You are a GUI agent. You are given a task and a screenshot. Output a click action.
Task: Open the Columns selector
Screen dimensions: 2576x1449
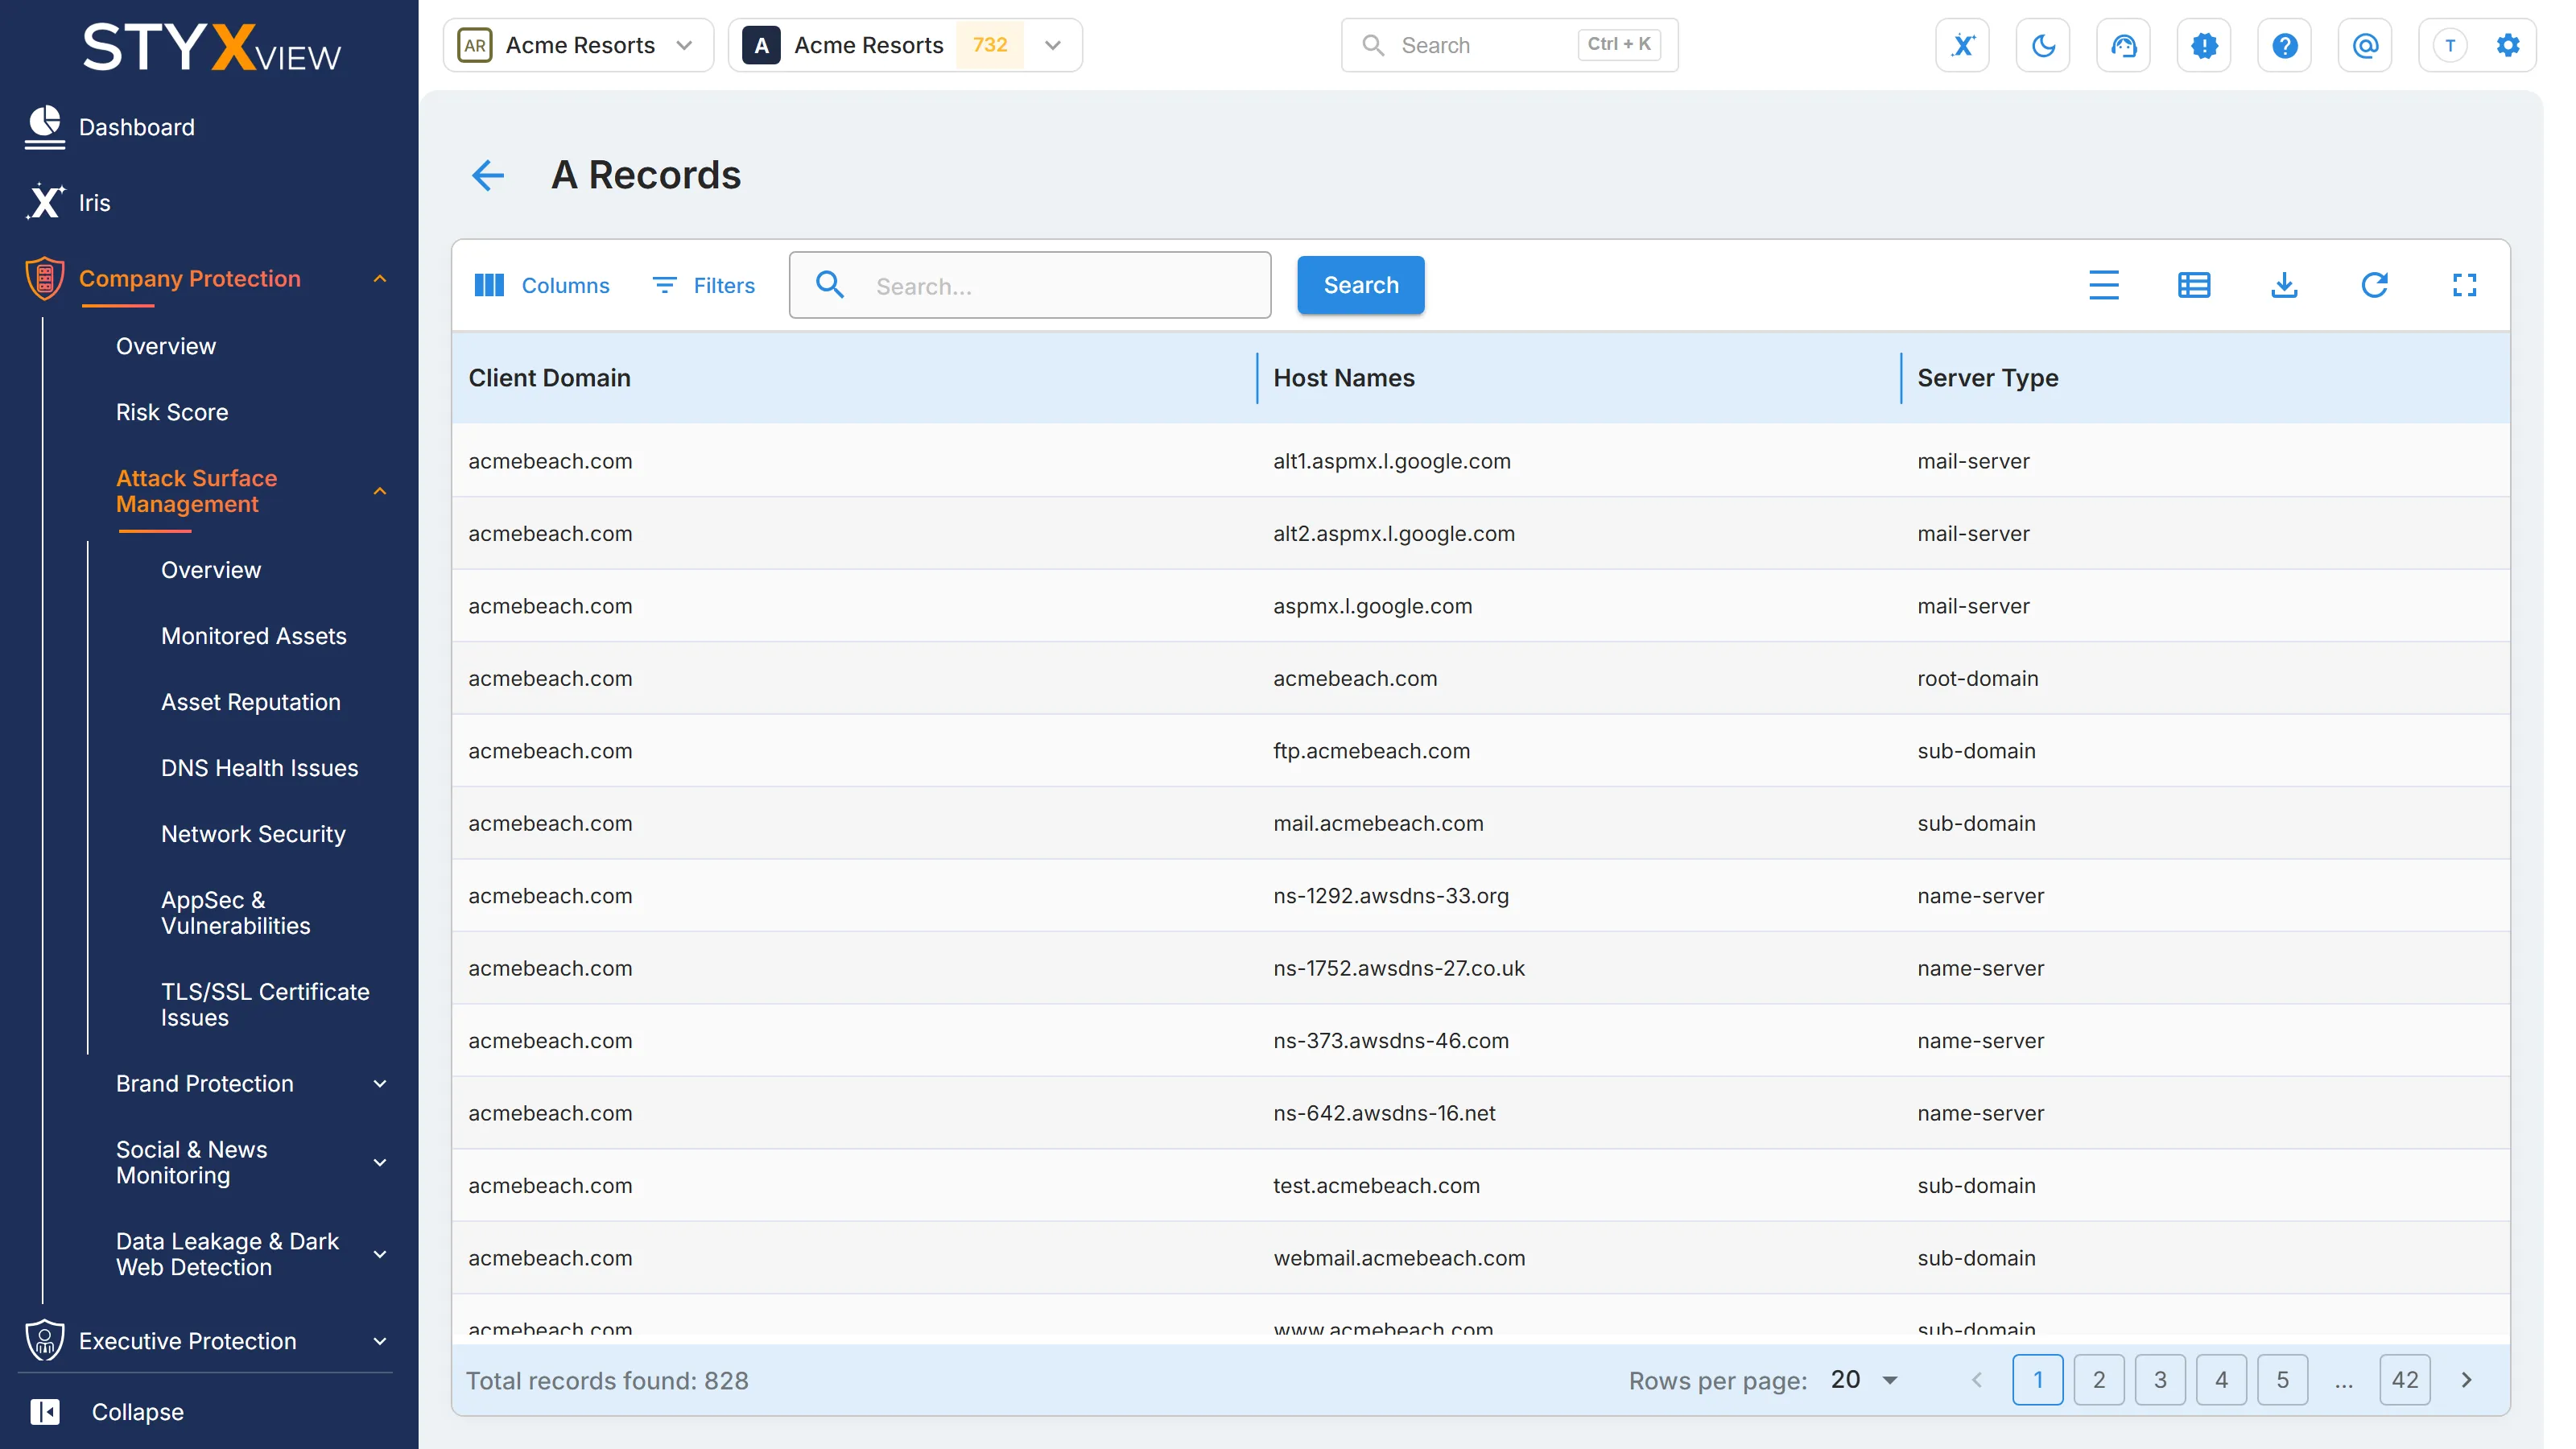click(541, 285)
